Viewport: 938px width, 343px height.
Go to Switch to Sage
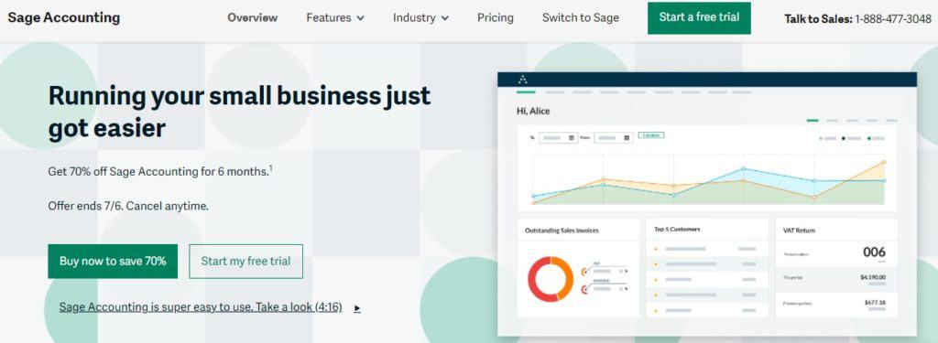[580, 18]
